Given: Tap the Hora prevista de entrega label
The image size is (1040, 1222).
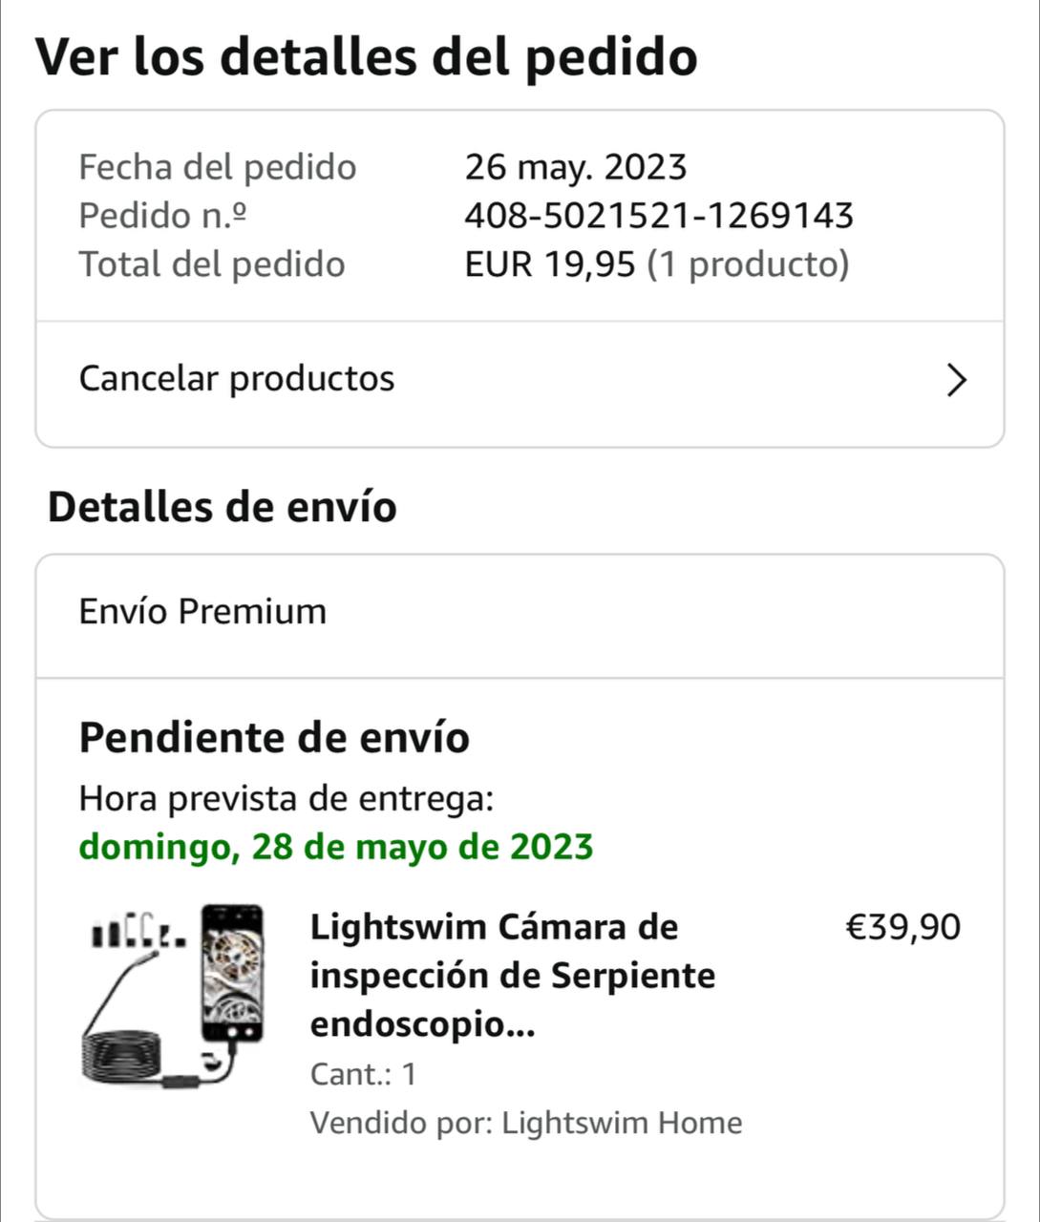Looking at the screenshot, I should pyautogui.click(x=286, y=798).
